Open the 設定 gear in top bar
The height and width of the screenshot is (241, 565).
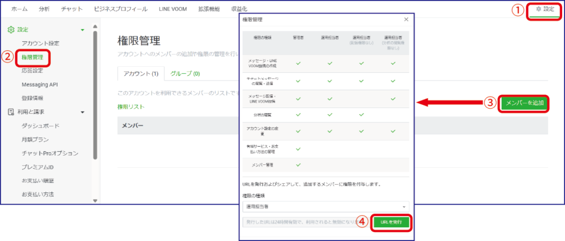coord(545,9)
